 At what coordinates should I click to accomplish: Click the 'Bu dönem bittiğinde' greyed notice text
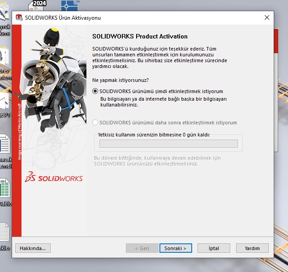tap(157, 161)
